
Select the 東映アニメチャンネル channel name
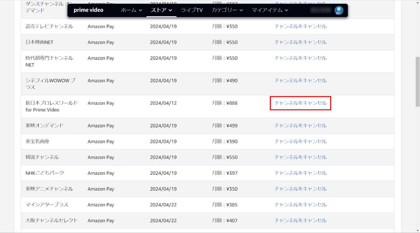click(x=49, y=189)
